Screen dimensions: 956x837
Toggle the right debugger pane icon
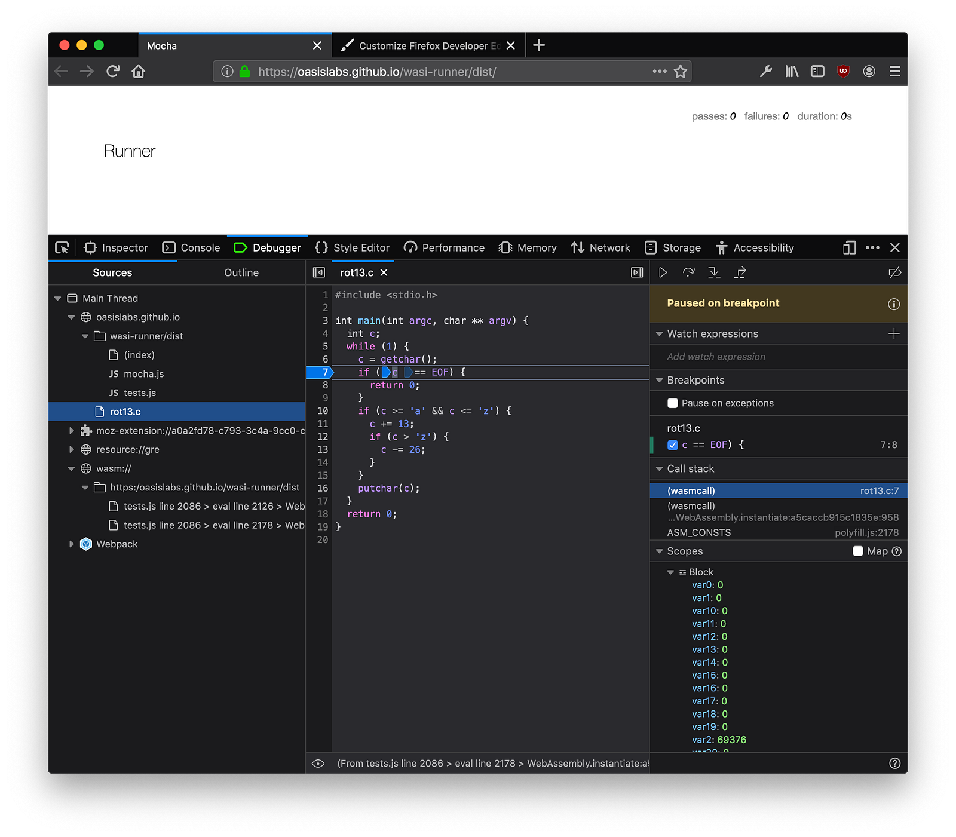637,272
